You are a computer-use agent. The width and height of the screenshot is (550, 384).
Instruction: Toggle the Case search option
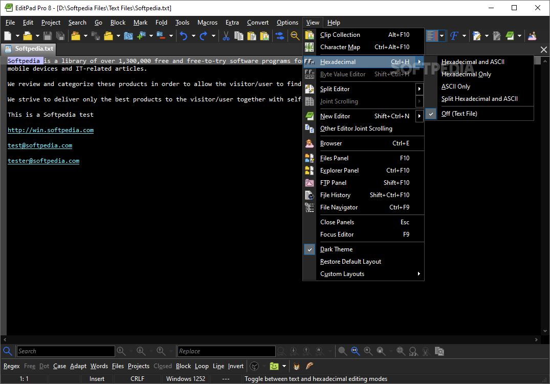pyautogui.click(x=60, y=366)
